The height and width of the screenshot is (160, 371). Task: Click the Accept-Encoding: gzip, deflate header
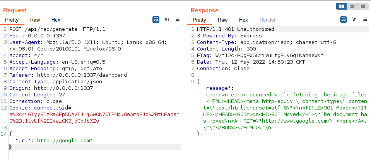tap(56, 69)
